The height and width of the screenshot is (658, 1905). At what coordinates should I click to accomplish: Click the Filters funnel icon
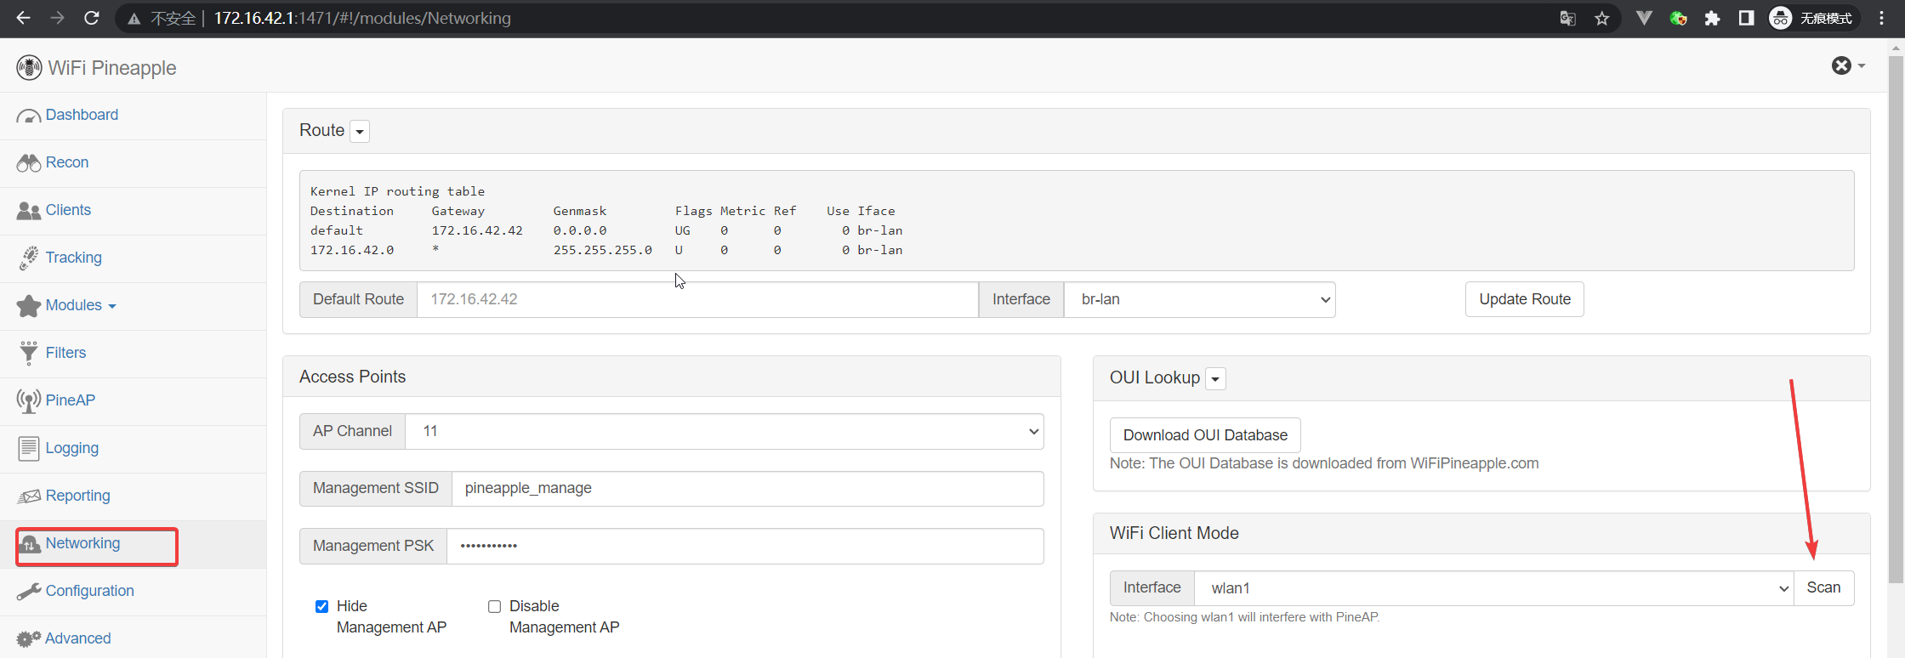pos(29,353)
